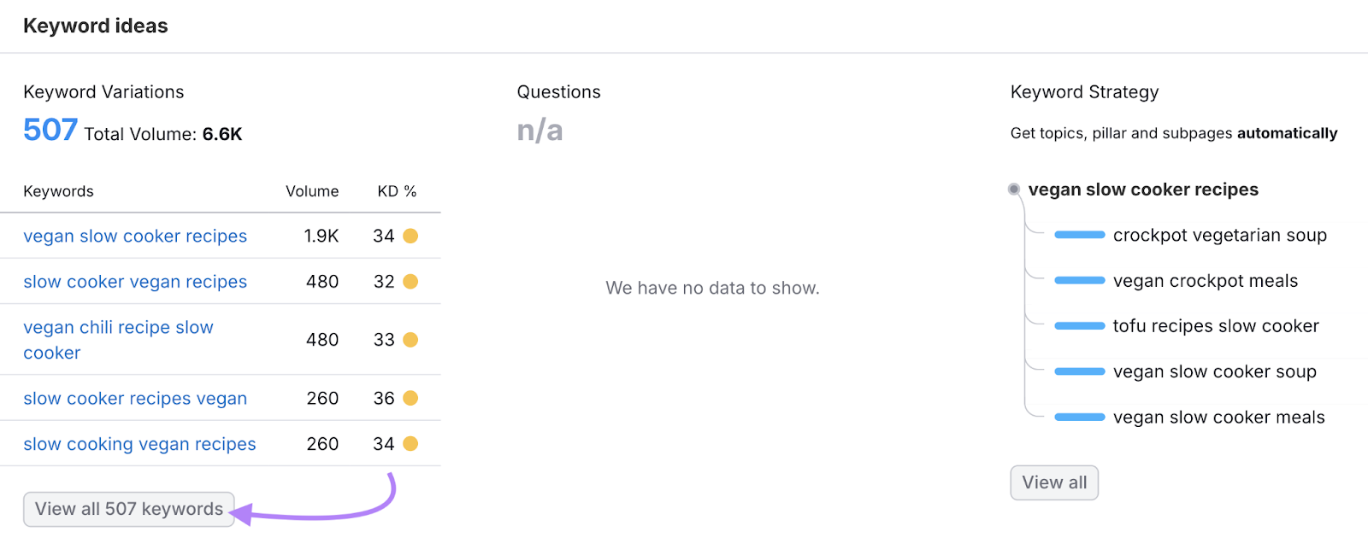Click yellow difficulty dot beside KD 36
The image size is (1368, 555).
[410, 399]
